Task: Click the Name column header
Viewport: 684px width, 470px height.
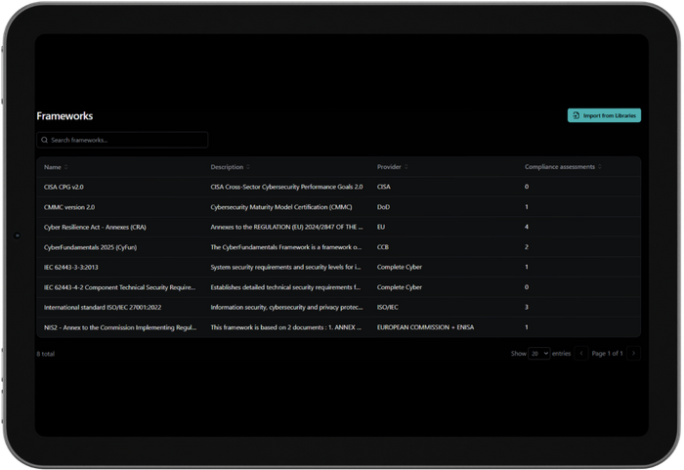Action: click(53, 167)
